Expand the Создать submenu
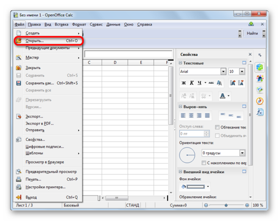Image resolution: width=279 pixels, height=221 pixels. click(x=47, y=33)
